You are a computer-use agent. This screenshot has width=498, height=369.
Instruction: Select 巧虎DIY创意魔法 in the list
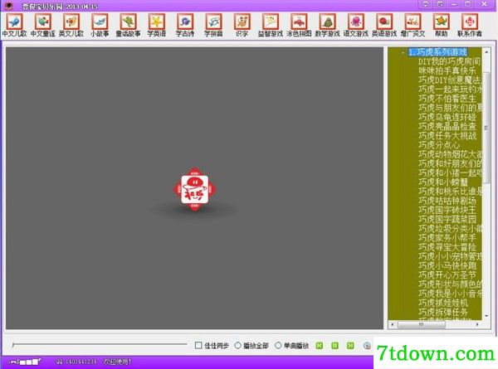[449, 80]
